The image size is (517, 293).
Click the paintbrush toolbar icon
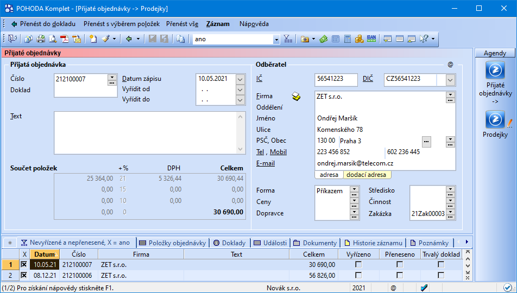pos(105,39)
